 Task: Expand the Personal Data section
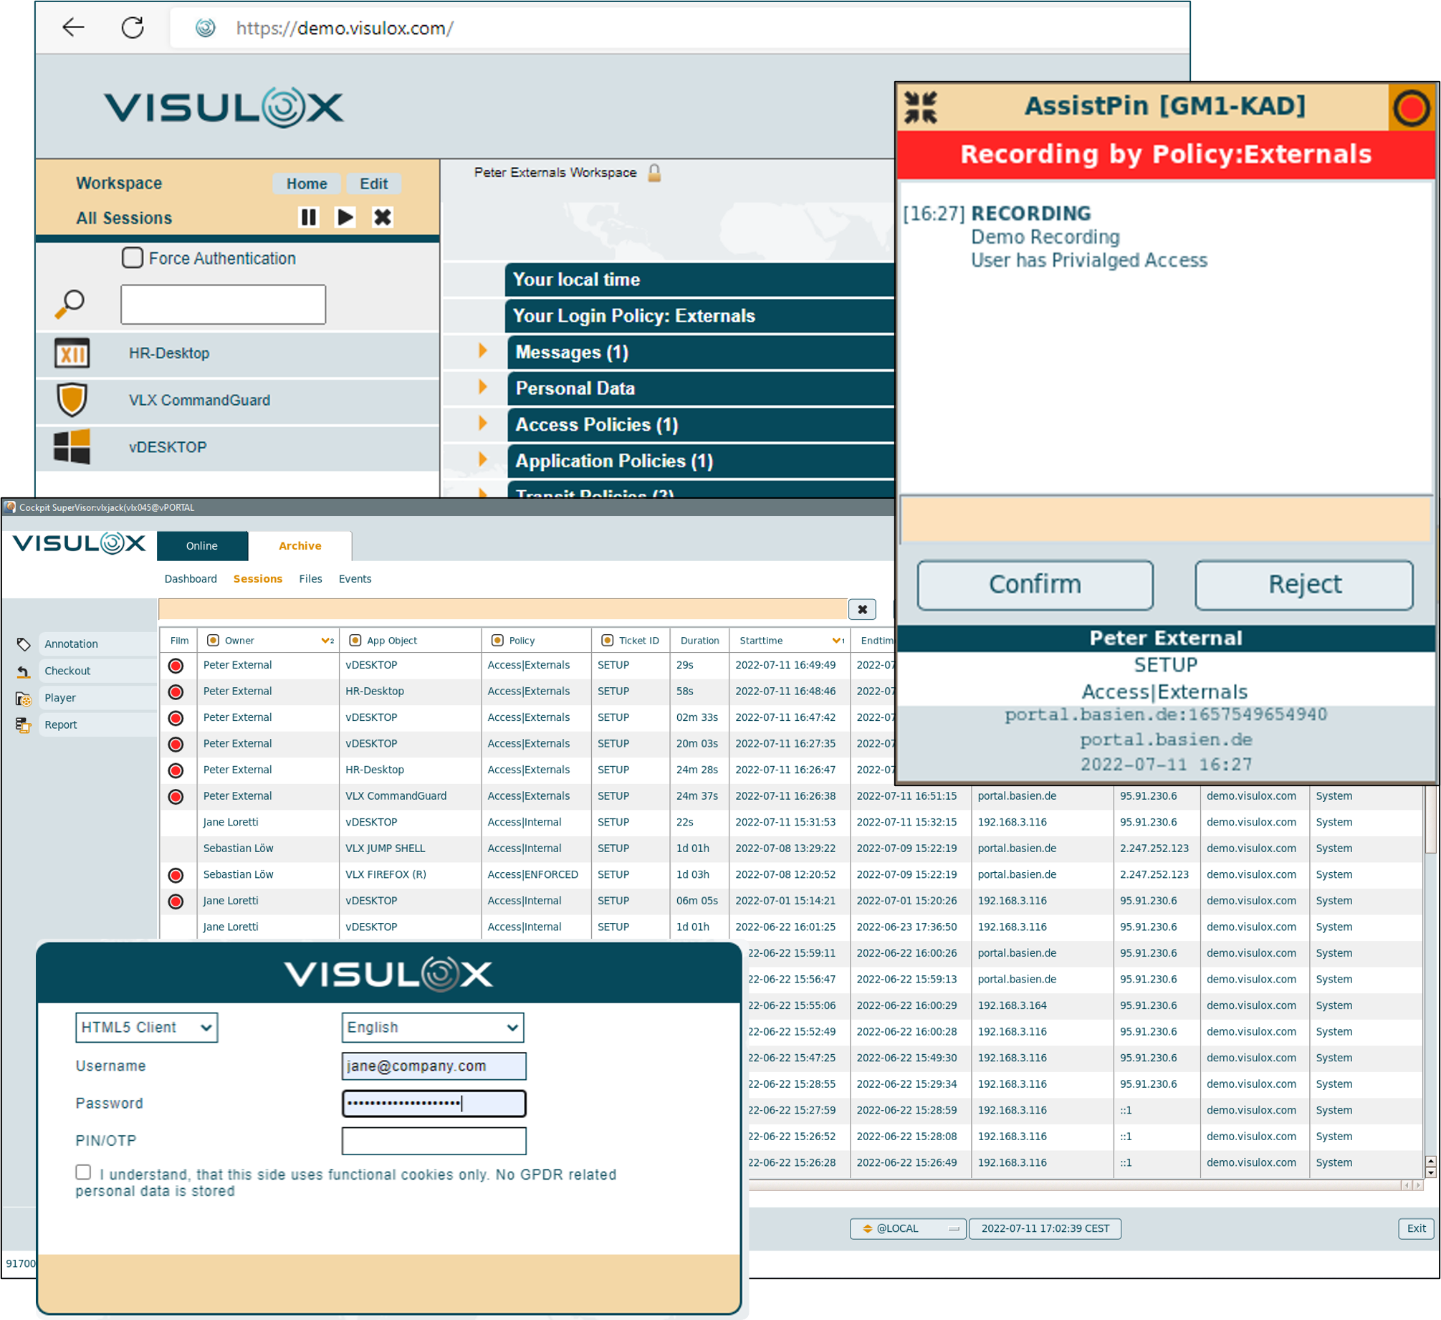pos(482,387)
